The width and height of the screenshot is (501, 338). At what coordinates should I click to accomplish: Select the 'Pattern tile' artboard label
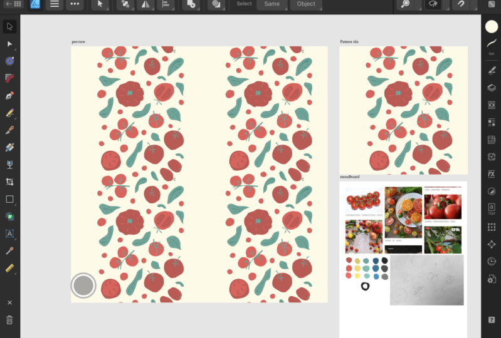click(349, 41)
